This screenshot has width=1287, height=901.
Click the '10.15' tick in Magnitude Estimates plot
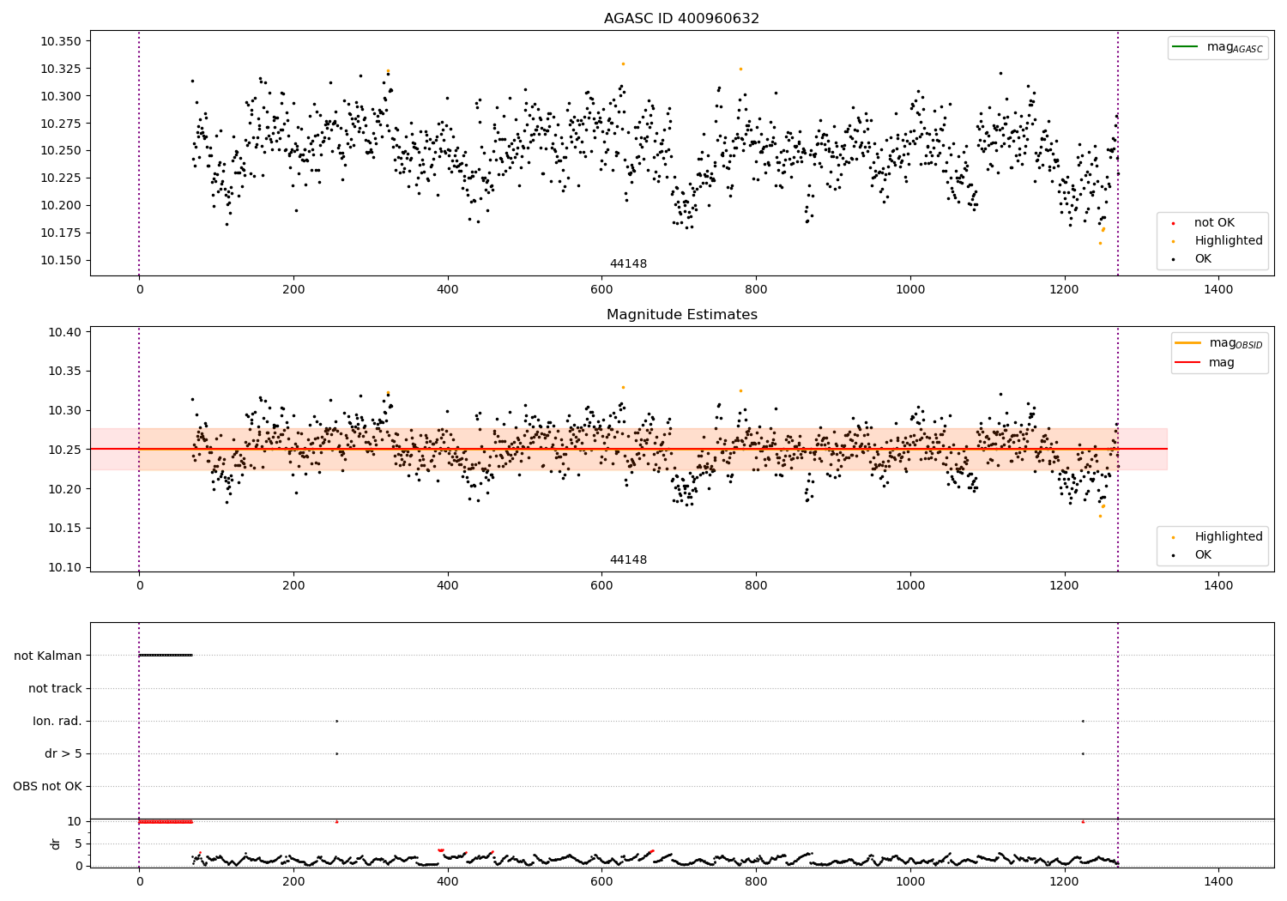64,528
